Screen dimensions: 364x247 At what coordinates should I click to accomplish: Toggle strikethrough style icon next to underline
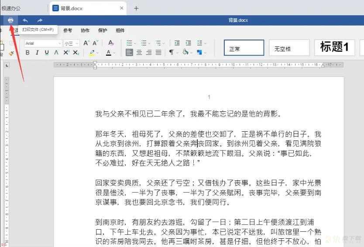pyautogui.click(x=56, y=53)
